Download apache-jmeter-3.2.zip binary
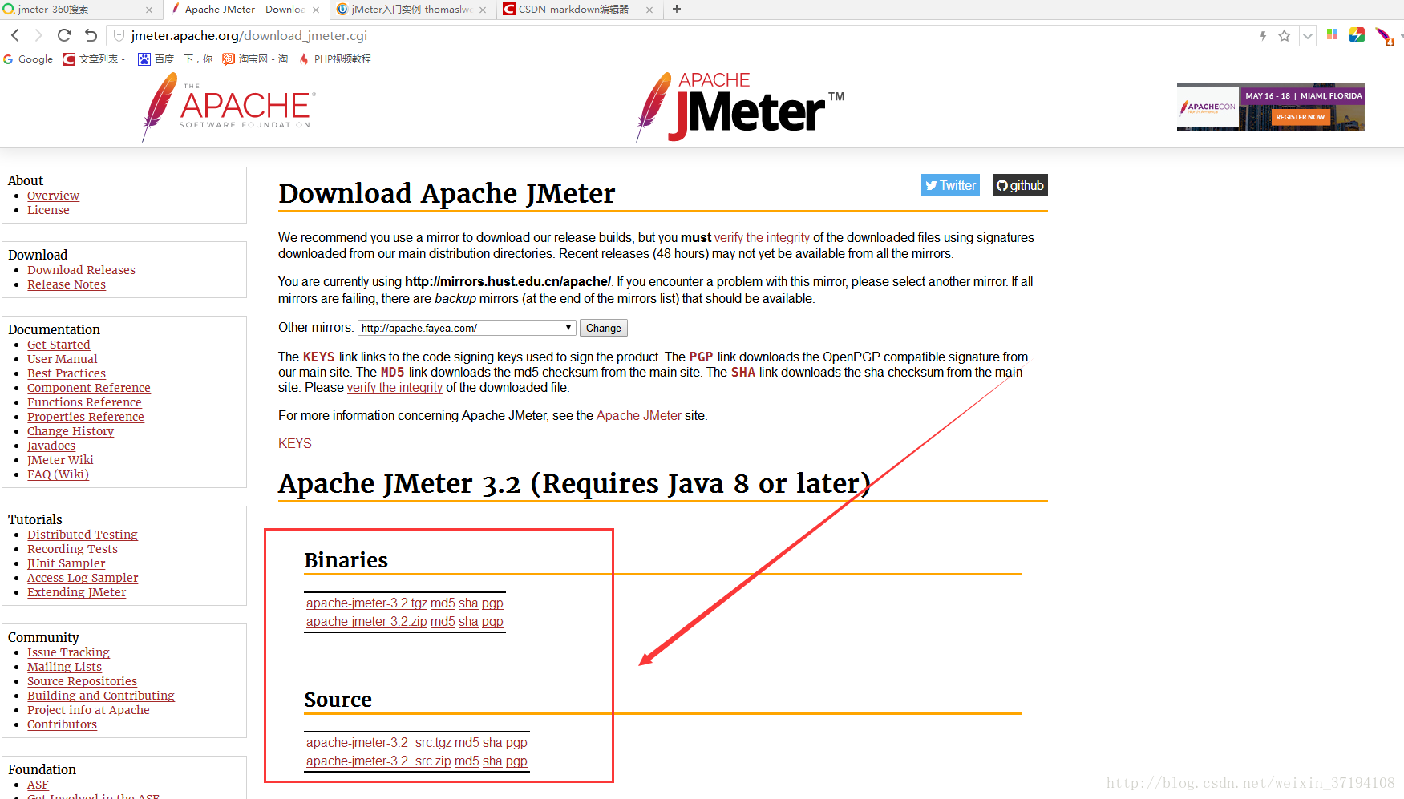Image resolution: width=1404 pixels, height=799 pixels. [x=366, y=622]
